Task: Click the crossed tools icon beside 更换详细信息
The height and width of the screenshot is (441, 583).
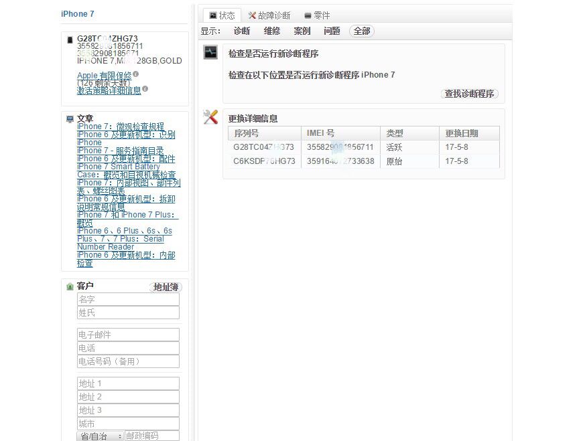Action: point(210,117)
